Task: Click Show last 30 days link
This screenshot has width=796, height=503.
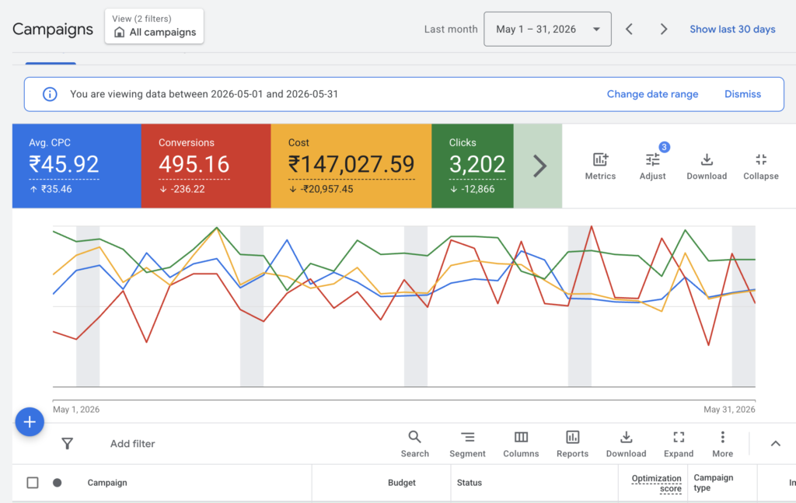Action: pyautogui.click(x=732, y=29)
